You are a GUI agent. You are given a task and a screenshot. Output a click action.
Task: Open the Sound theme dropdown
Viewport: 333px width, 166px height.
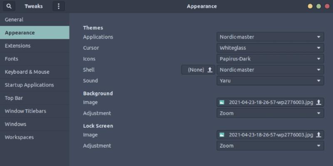click(270, 81)
